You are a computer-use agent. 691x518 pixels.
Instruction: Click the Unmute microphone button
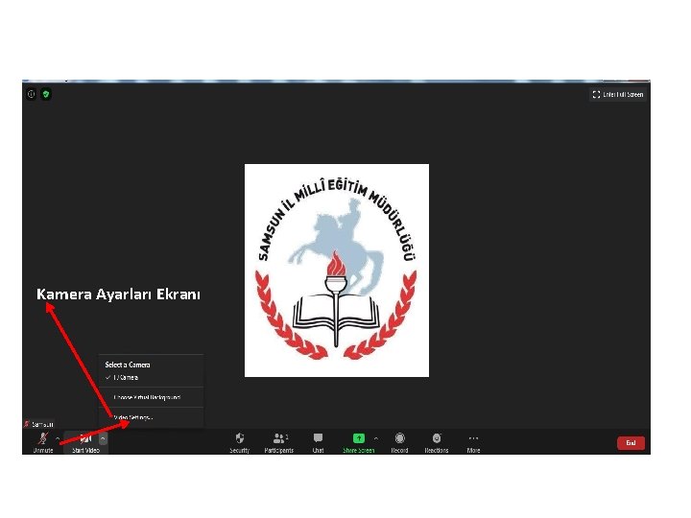coord(43,442)
